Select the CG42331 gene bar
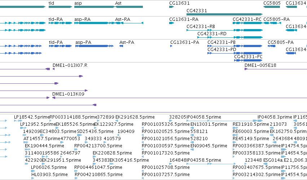 click(x=225, y=14)
